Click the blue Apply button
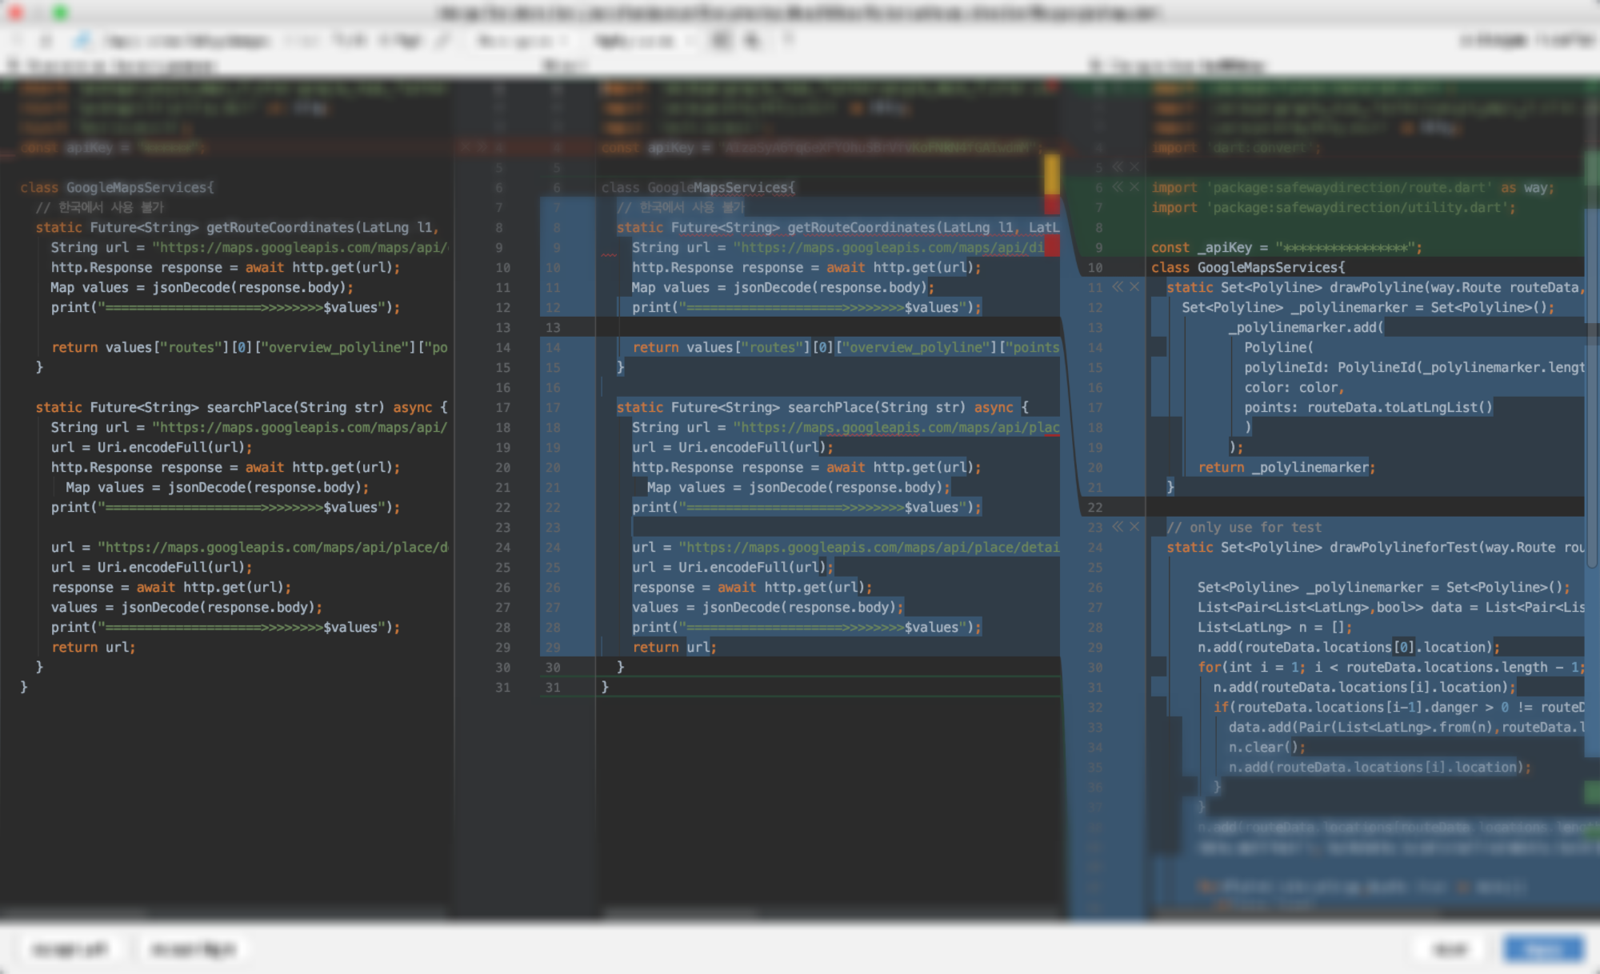1600x974 pixels. [1543, 949]
